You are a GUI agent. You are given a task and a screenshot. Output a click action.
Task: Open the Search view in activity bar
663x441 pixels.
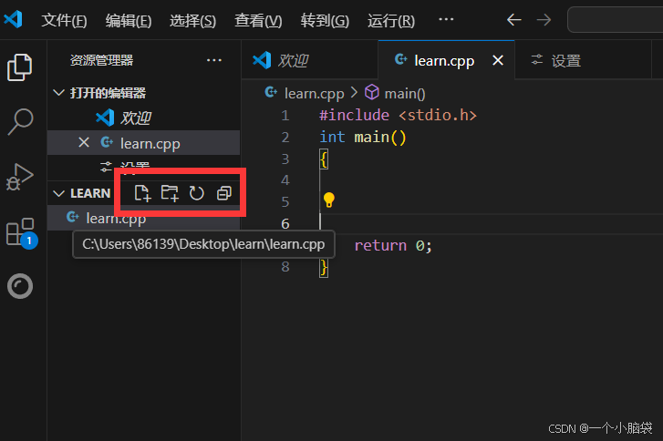(20, 122)
